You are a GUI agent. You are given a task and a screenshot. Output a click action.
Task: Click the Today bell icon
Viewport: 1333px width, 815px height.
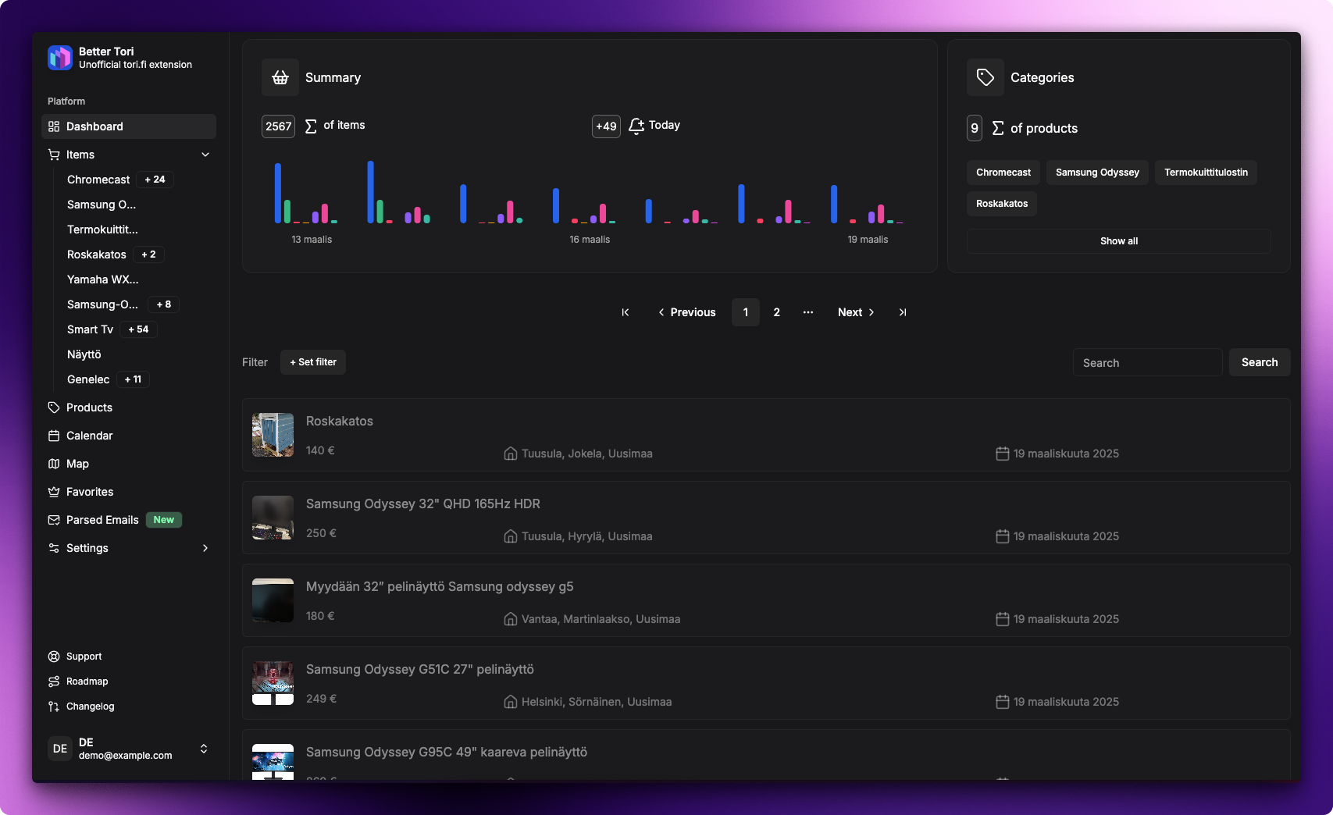click(x=636, y=126)
